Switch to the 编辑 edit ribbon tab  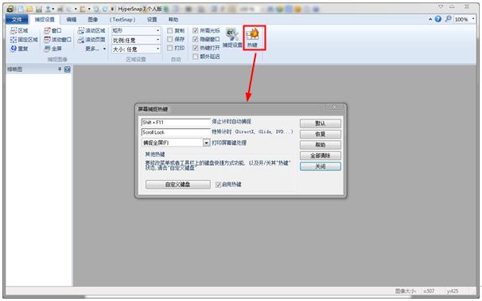[72, 19]
